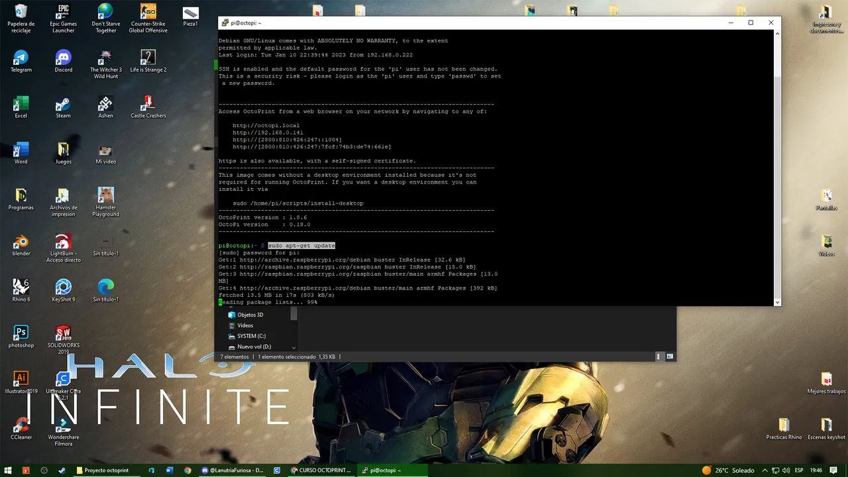Open the Excel desktop shortcut
Image resolution: width=848 pixels, height=477 pixels.
pyautogui.click(x=21, y=107)
